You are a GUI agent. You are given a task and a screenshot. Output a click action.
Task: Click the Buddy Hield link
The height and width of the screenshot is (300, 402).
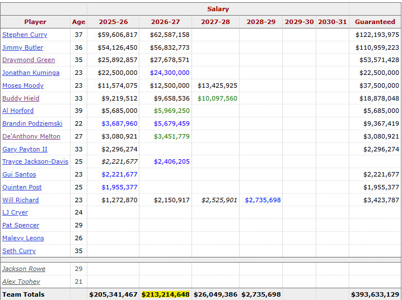pos(21,98)
